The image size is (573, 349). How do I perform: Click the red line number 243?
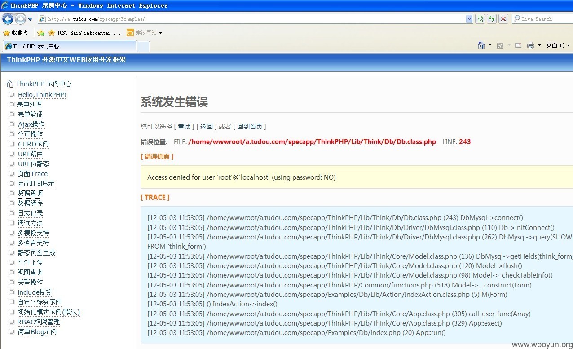tap(465, 142)
